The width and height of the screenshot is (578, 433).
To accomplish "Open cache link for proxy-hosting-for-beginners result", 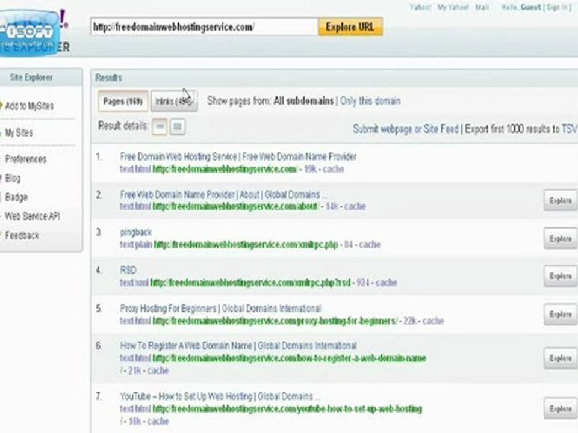I will pyautogui.click(x=433, y=321).
